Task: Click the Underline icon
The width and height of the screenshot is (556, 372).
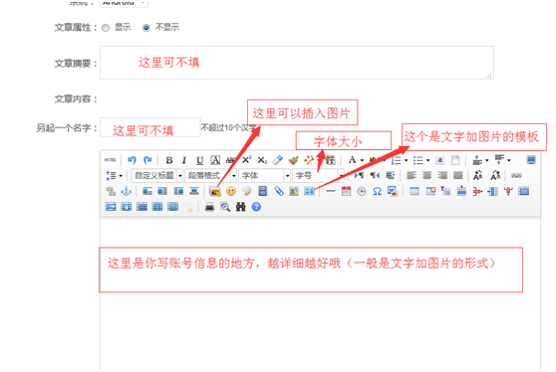Action: click(x=199, y=160)
